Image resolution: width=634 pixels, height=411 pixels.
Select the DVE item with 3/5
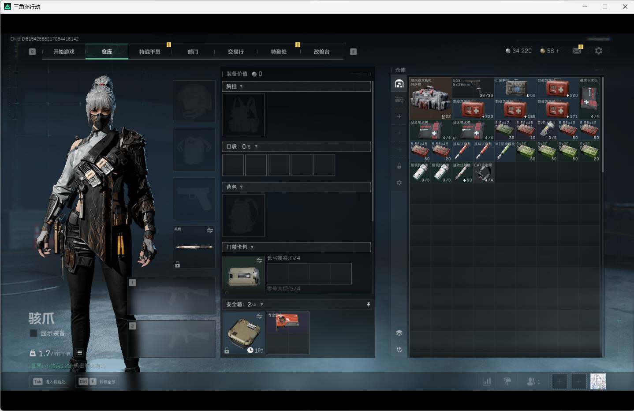pos(547,130)
